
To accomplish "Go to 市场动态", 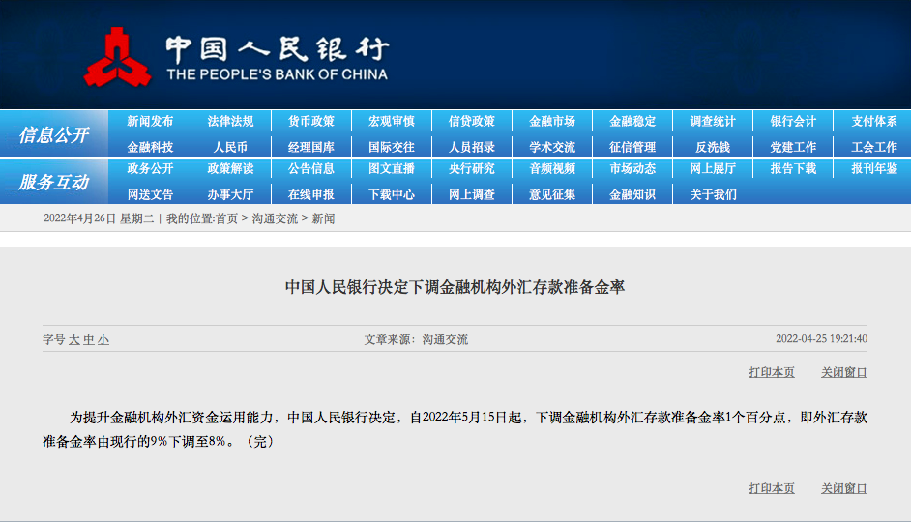I will tap(632, 169).
